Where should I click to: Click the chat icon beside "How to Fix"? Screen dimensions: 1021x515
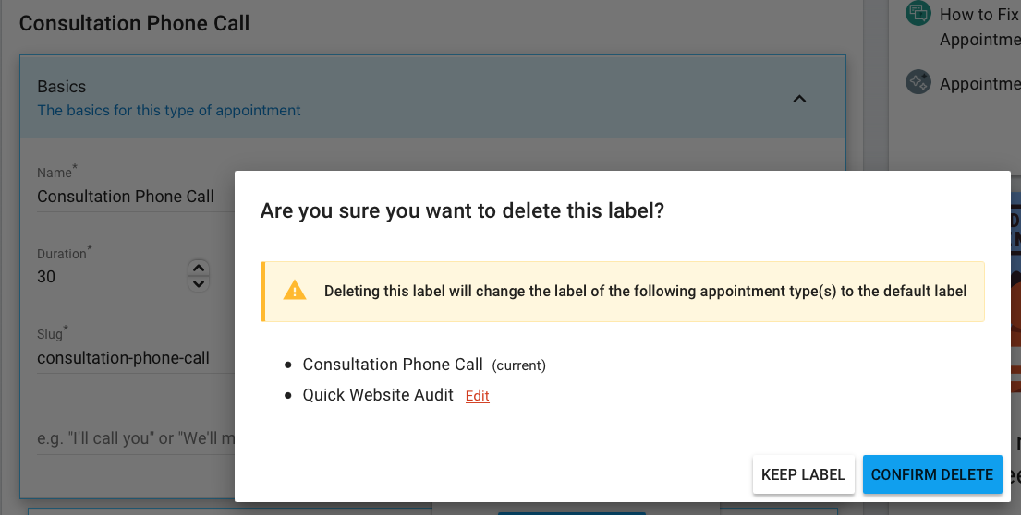click(918, 13)
